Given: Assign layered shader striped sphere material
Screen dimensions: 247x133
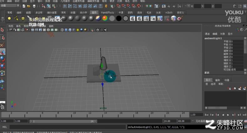Looking at the screenshot, I should point(98,18).
